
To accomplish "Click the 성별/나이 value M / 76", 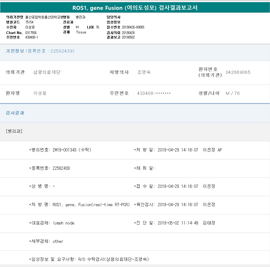I will click(x=232, y=93).
